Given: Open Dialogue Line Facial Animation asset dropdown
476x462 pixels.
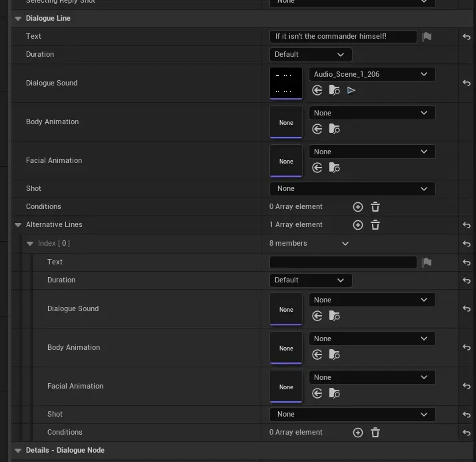Looking at the screenshot, I should point(372,152).
